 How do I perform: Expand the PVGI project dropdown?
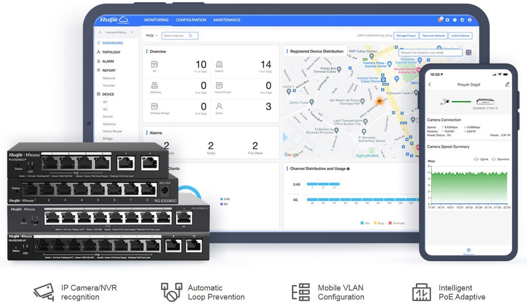tap(152, 36)
